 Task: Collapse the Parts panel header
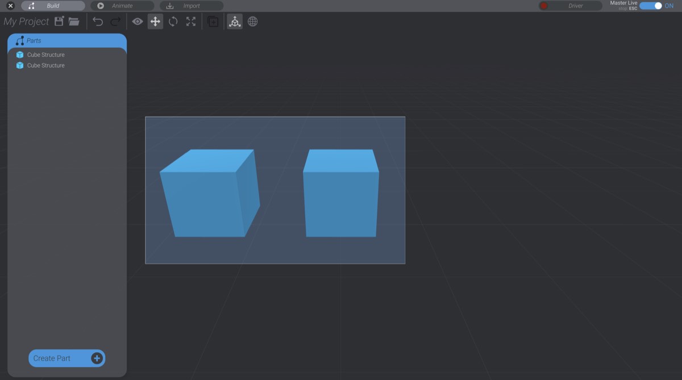pos(66,40)
